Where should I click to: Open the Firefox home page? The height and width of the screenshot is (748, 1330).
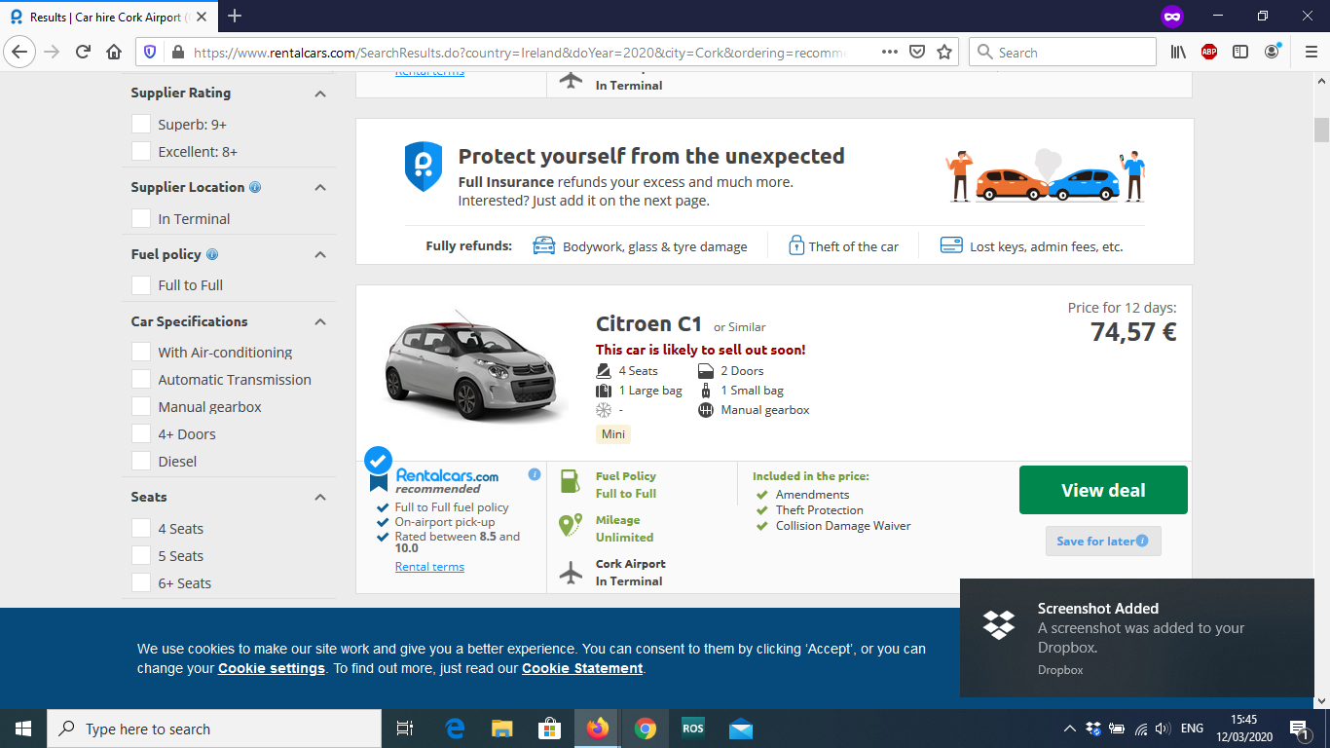tap(114, 52)
